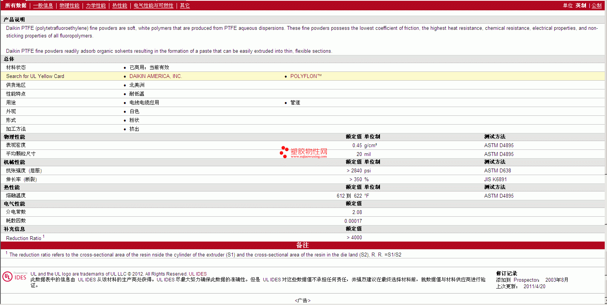The height and width of the screenshot is (305, 607).
Task: Click the 粉状 form value
Action: [134, 120]
